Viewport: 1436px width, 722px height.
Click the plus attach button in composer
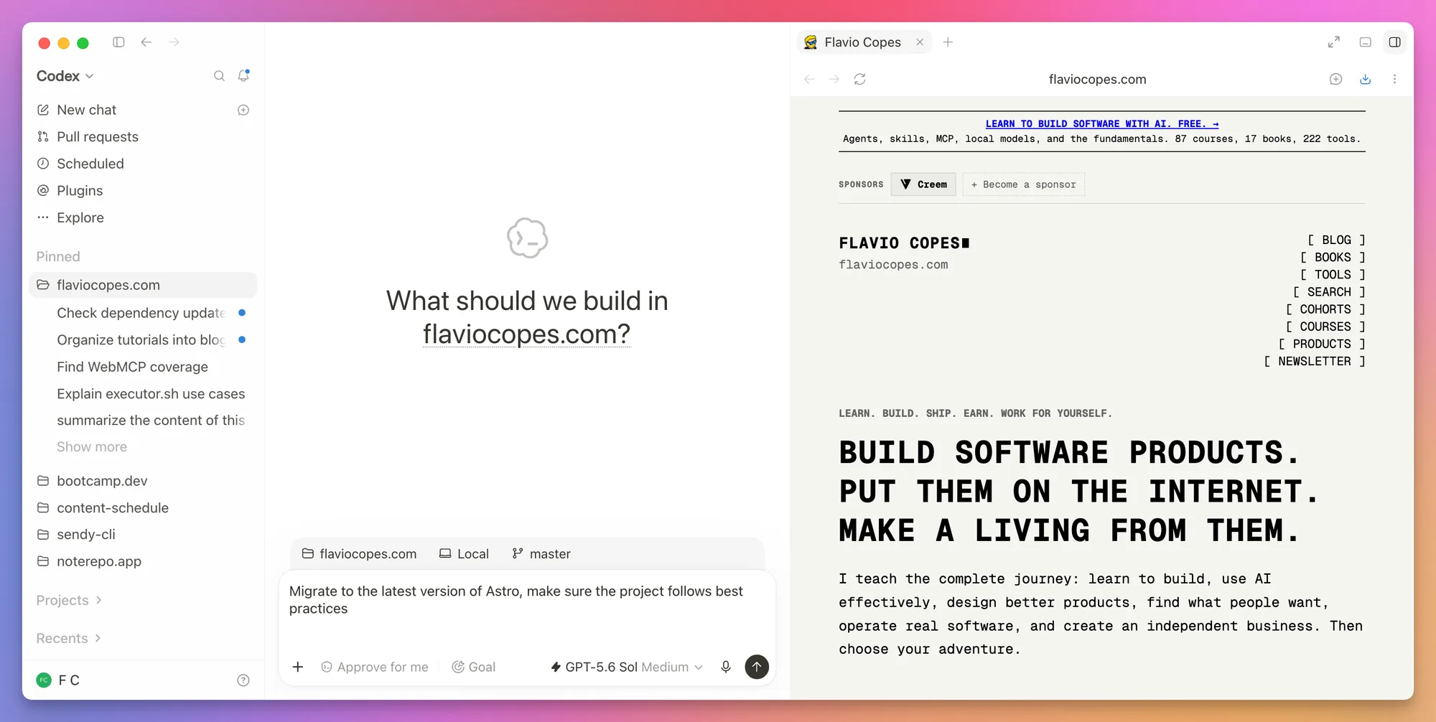[298, 667]
